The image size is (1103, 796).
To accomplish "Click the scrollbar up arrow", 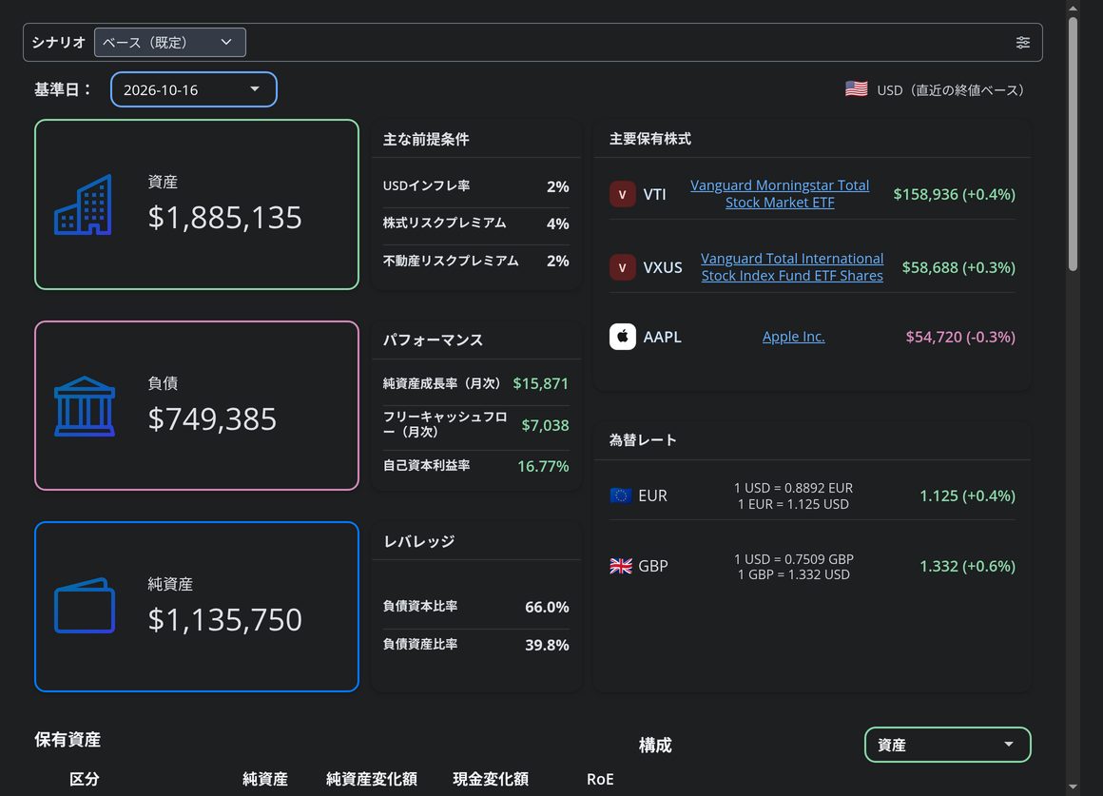I will 1073,9.
